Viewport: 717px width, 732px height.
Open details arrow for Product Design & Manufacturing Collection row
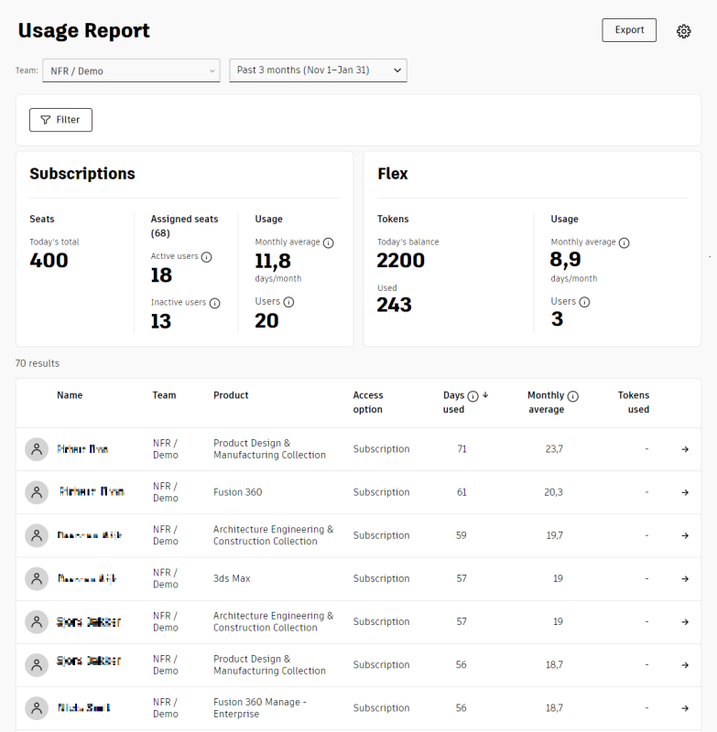coord(684,448)
